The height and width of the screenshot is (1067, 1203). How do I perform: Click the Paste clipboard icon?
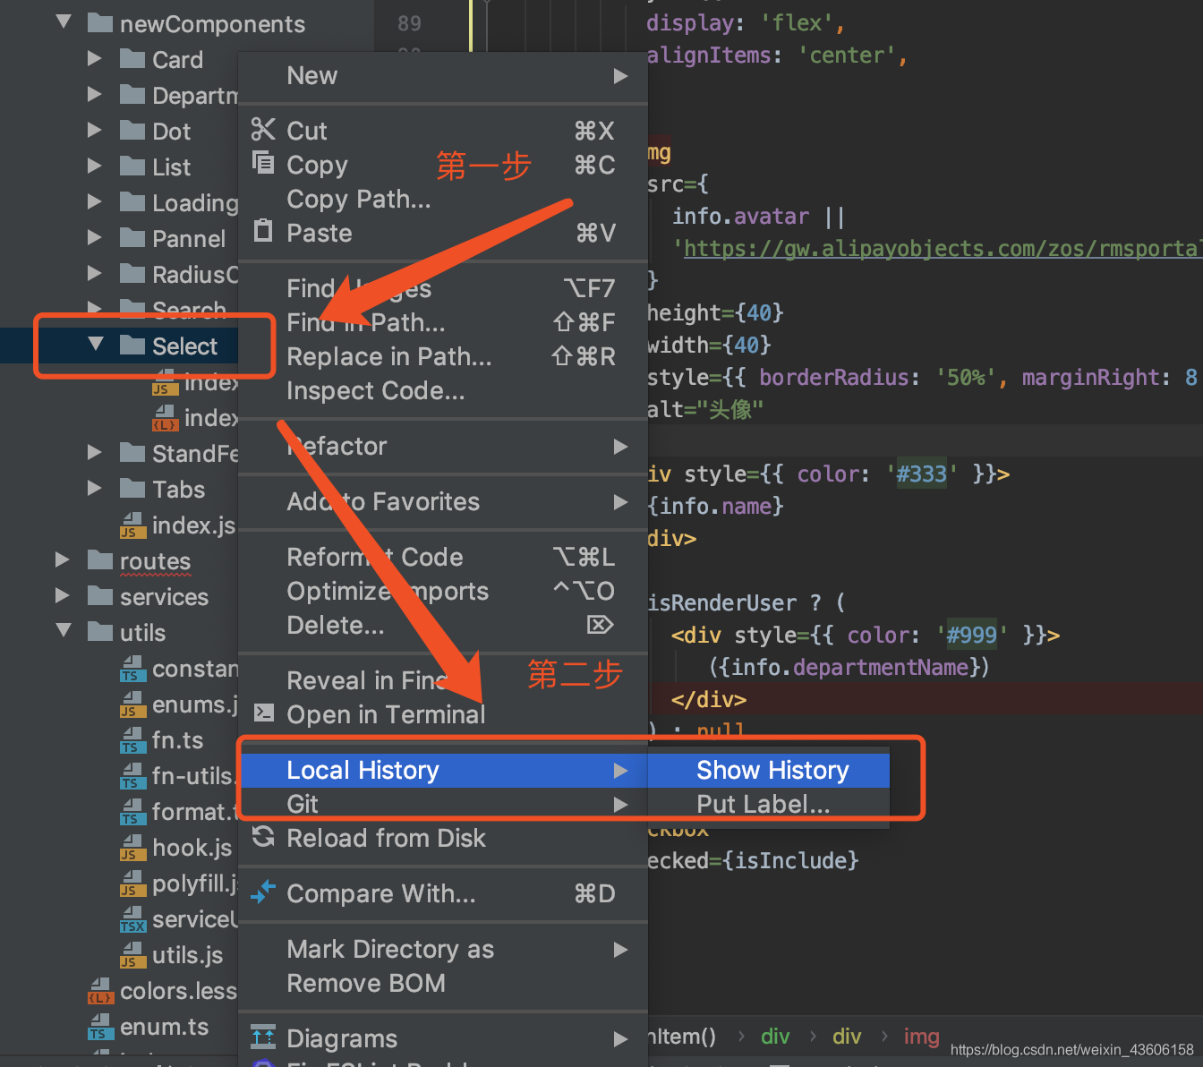[x=263, y=231]
